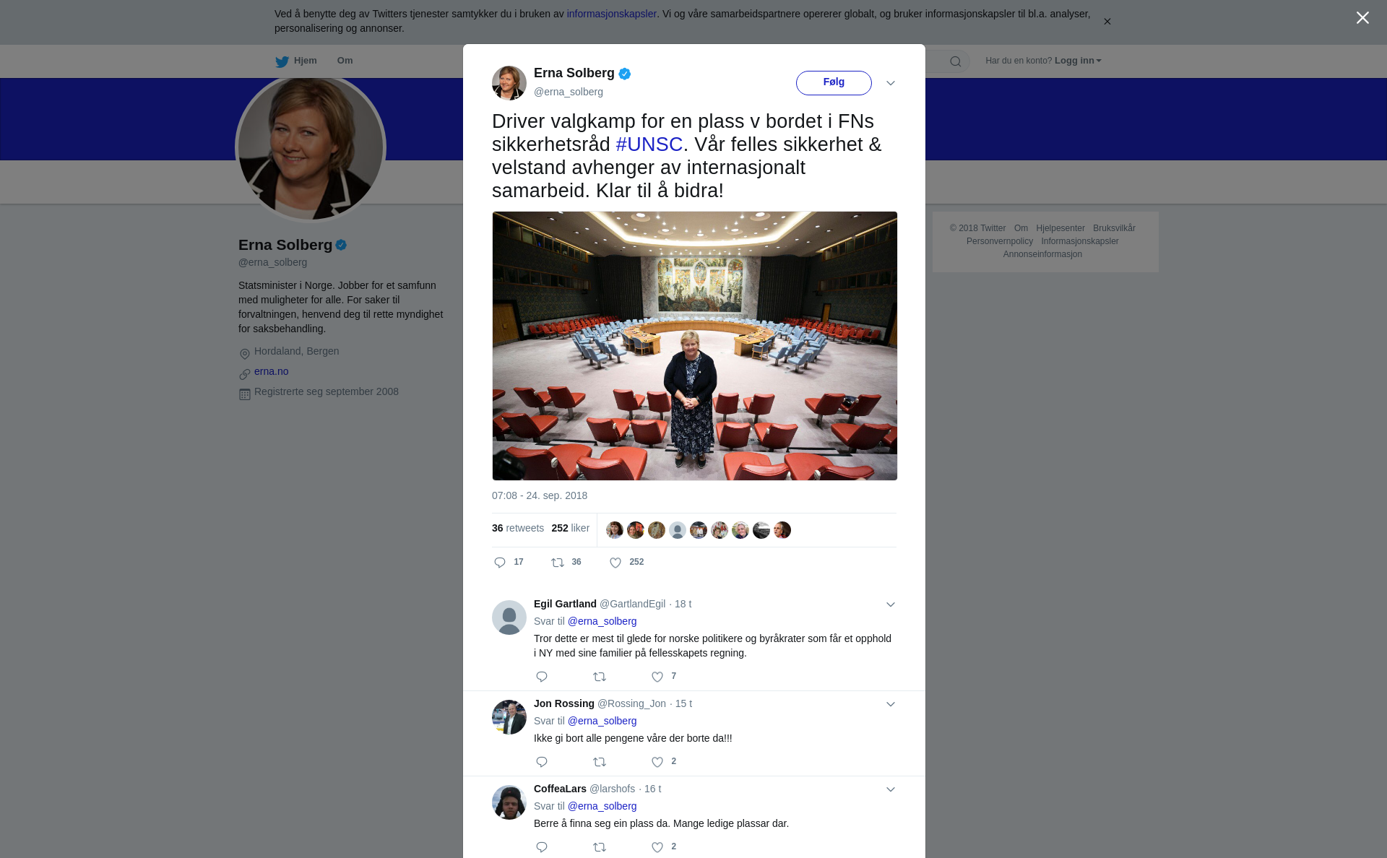Viewport: 1387px width, 858px height.
Task: Retweet Erna Solberg's main tweet
Action: coord(558,563)
